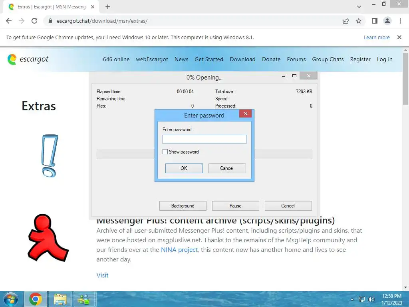Go back using Chrome's back arrow

(9, 21)
